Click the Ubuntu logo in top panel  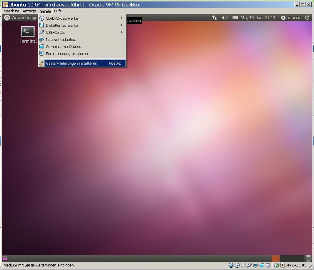pyautogui.click(x=7, y=18)
